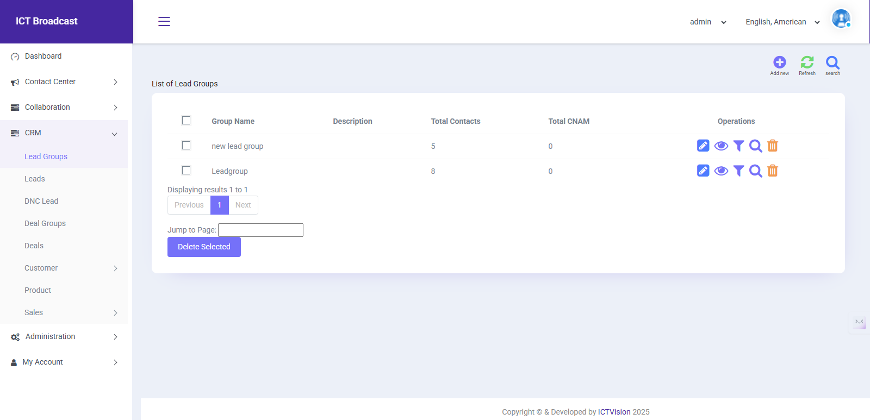Viewport: 870px width, 420px height.
Task: Click the Refresh arrows icon
Action: [807, 62]
